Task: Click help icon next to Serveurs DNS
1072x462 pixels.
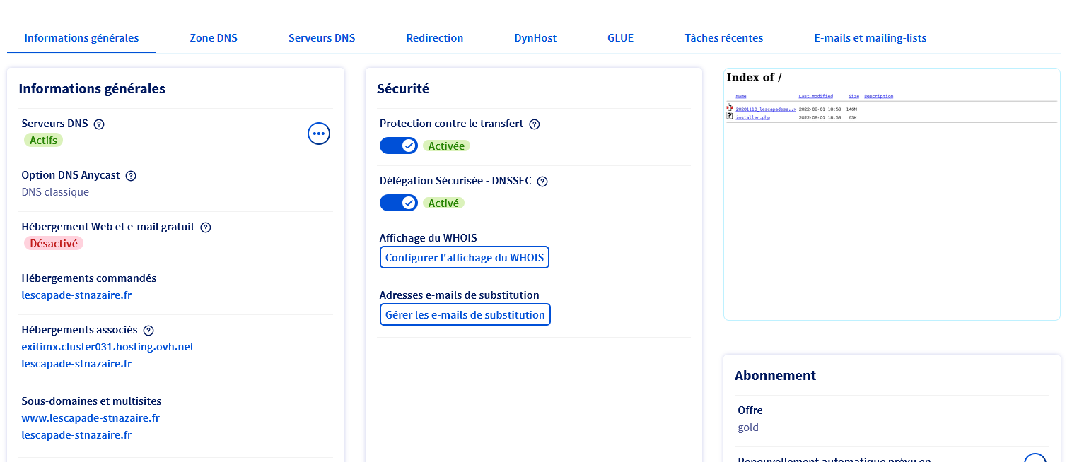Action: (99, 124)
